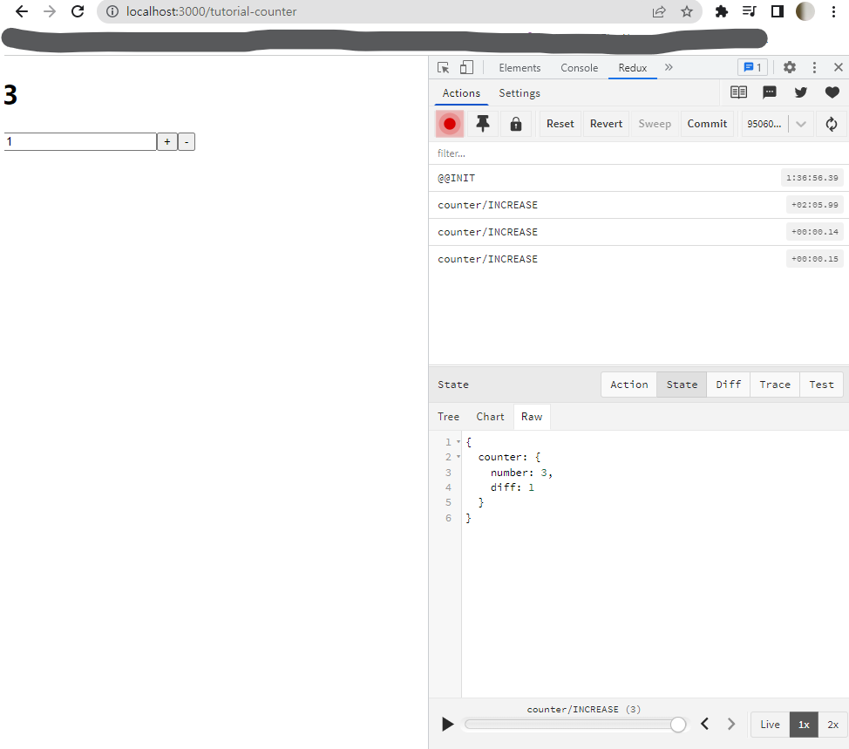849x749 pixels.
Task: Select the counter/INCREASE action at +00:00.14
Action: pos(638,232)
